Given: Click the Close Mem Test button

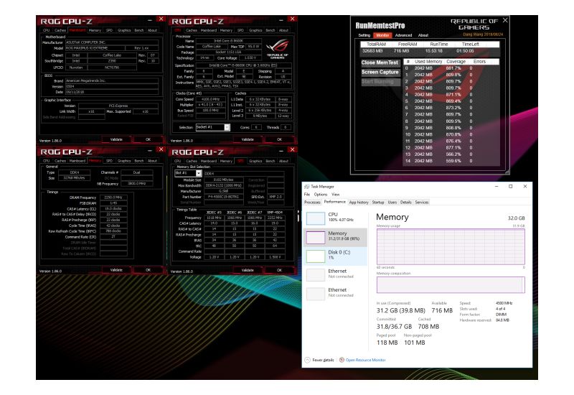Looking at the screenshot, I should [380, 62].
